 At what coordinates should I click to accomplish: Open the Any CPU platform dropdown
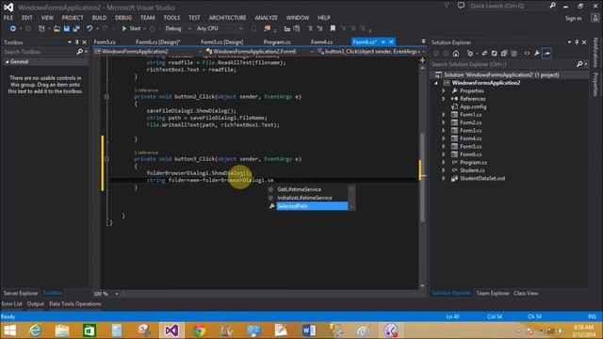(x=220, y=28)
